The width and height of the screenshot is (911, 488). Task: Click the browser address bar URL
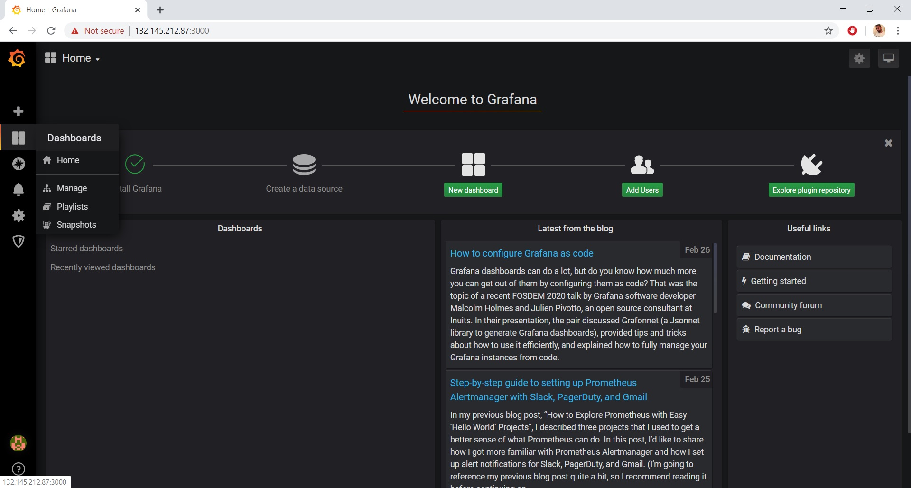[172, 31]
